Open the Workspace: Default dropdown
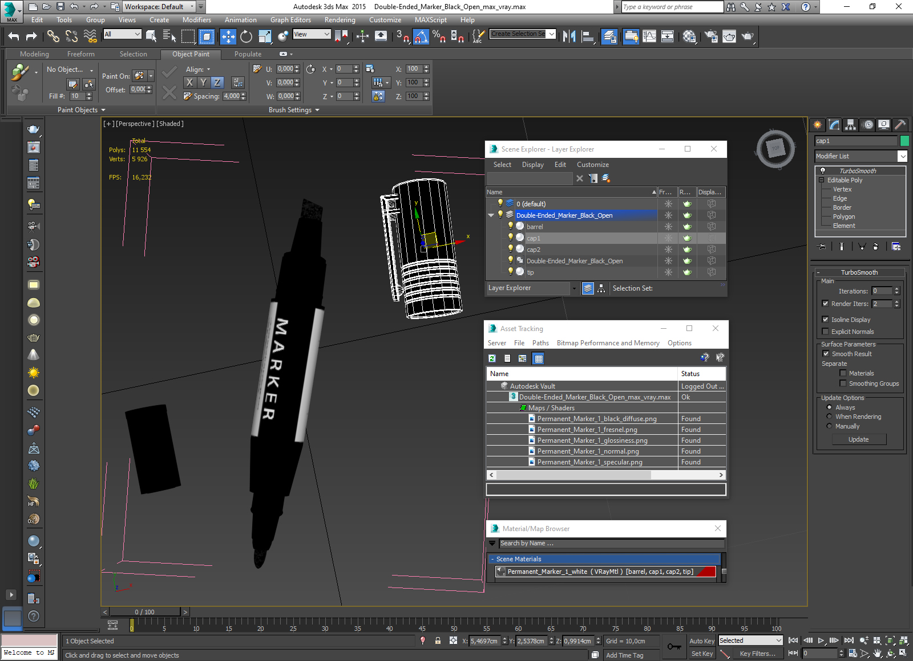This screenshot has width=913, height=661. pos(159,7)
